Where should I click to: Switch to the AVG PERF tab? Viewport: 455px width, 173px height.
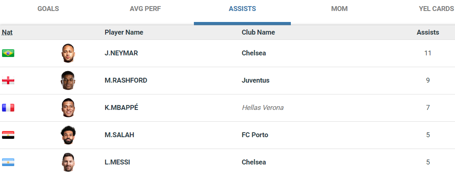pyautogui.click(x=145, y=9)
